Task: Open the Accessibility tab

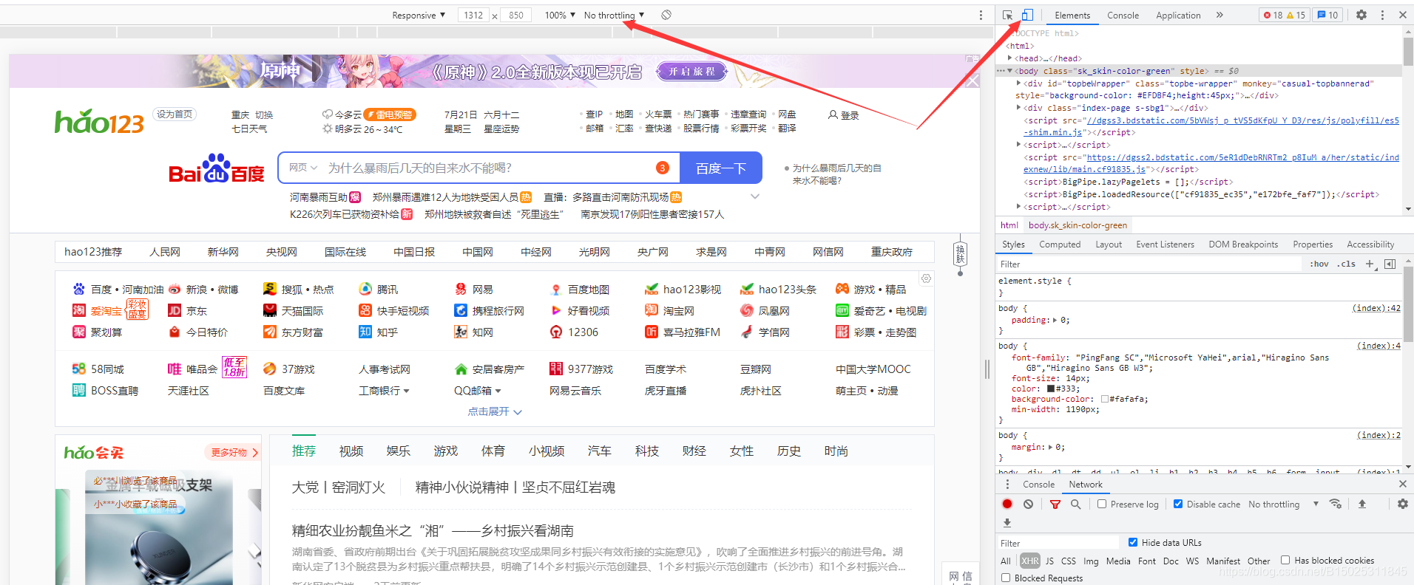Action: pos(1370,244)
